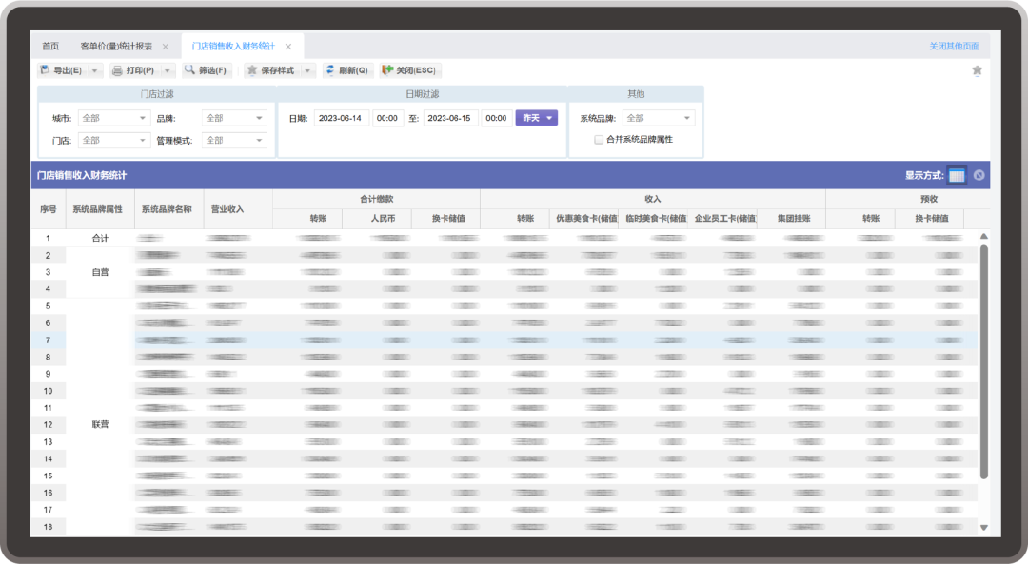Click the start date field 2023-06-14
This screenshot has width=1028, height=564.
341,118
